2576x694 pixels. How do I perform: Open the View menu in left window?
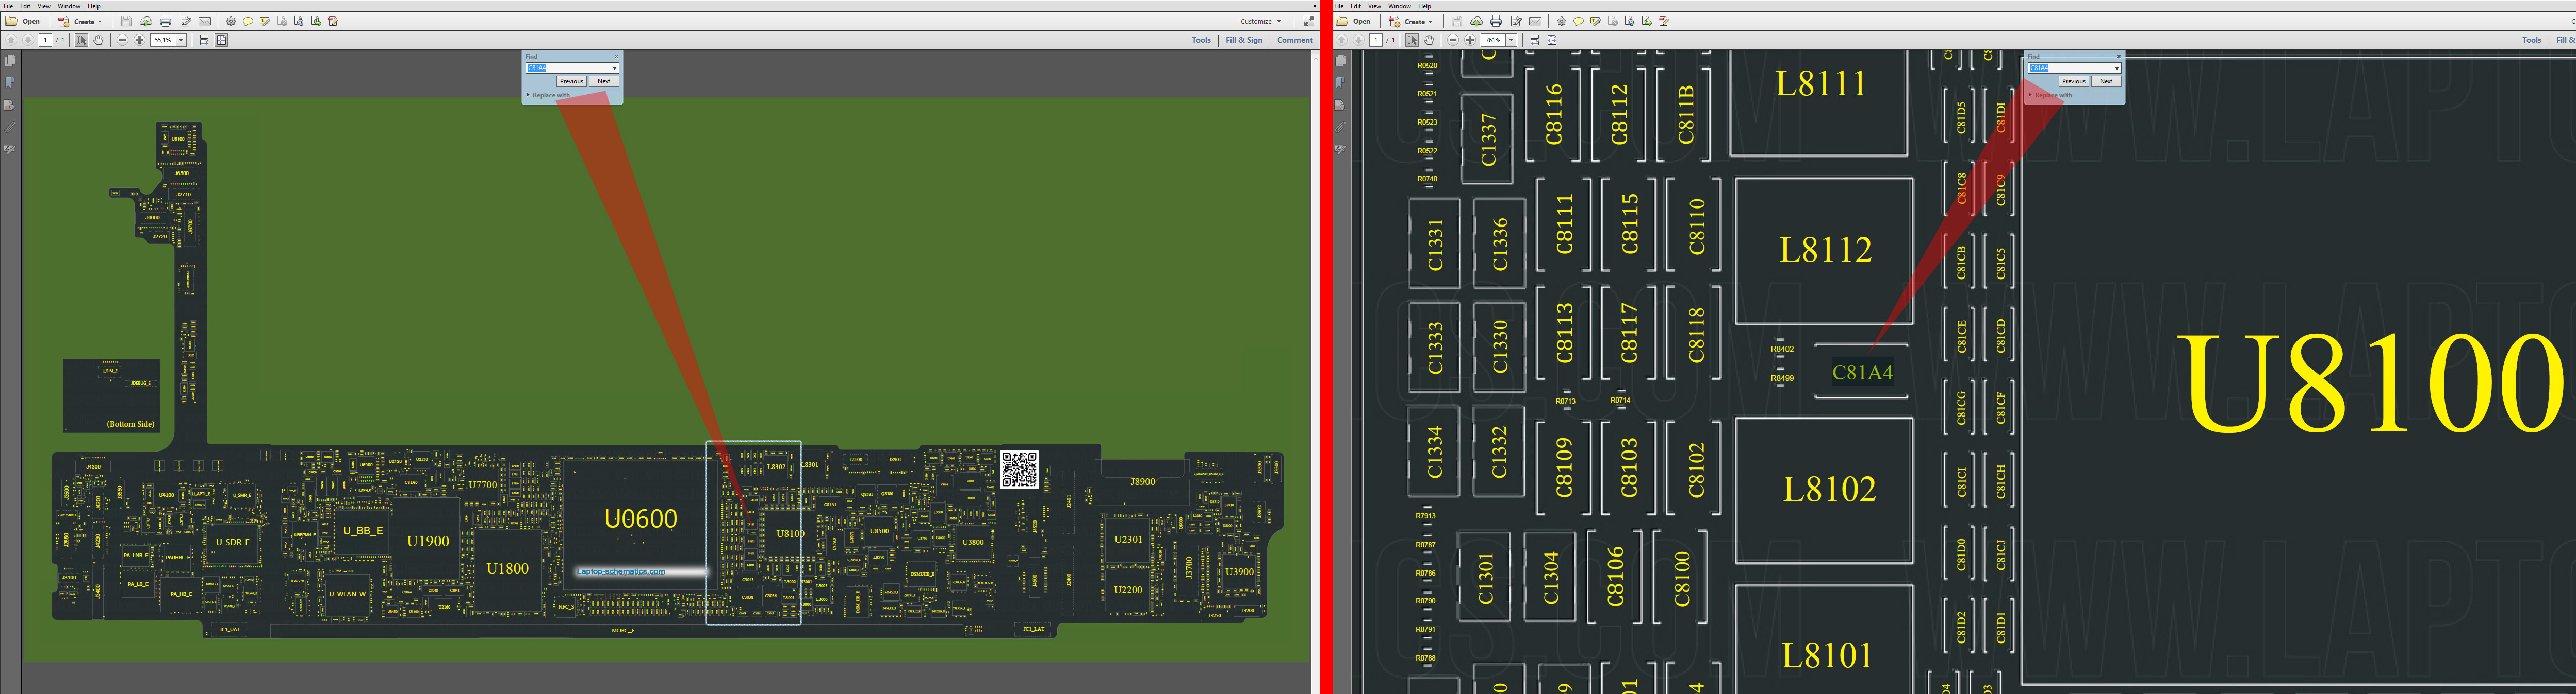(44, 6)
